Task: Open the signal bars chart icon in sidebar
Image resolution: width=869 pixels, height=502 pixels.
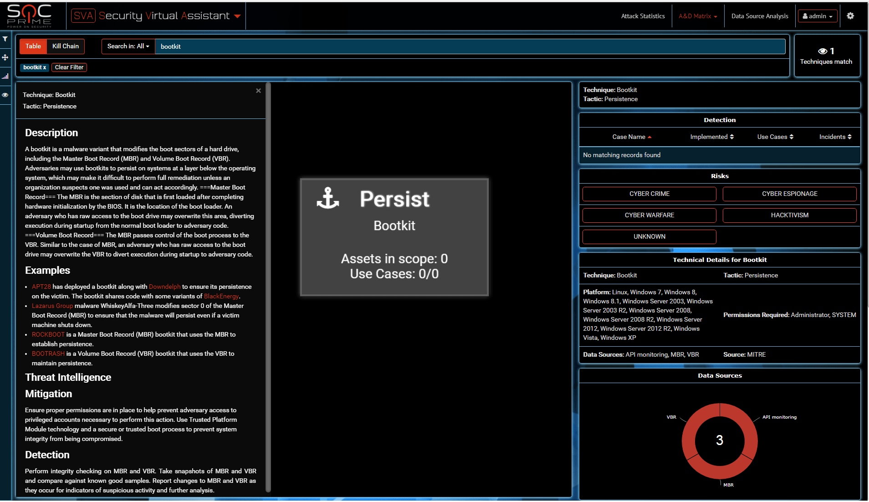Action: click(5, 77)
